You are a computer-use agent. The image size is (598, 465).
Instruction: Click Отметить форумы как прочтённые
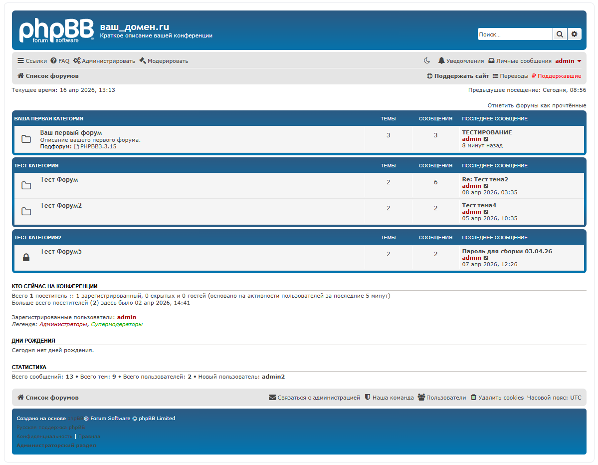[x=537, y=105]
